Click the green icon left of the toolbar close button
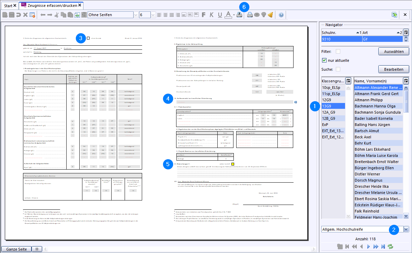412x253 pixels. click(395, 15)
